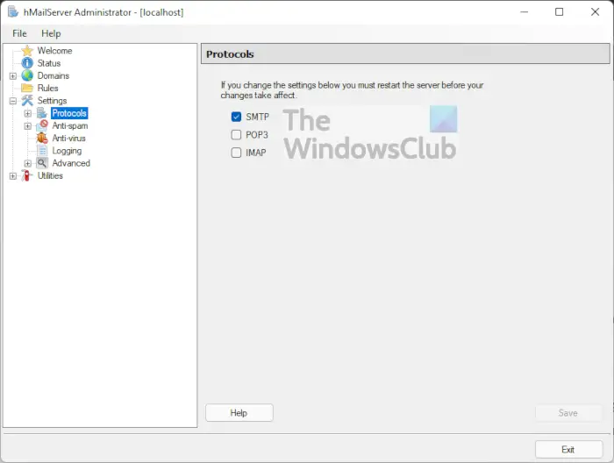
Task: Click the Domains globe icon
Action: (x=27, y=75)
